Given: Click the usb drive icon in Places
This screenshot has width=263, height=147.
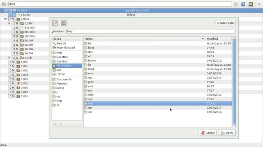Looking at the screenshot, I should point(54,70).
